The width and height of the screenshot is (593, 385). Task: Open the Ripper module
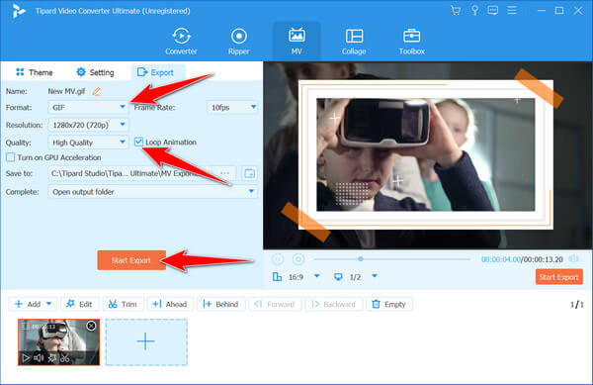pos(238,42)
